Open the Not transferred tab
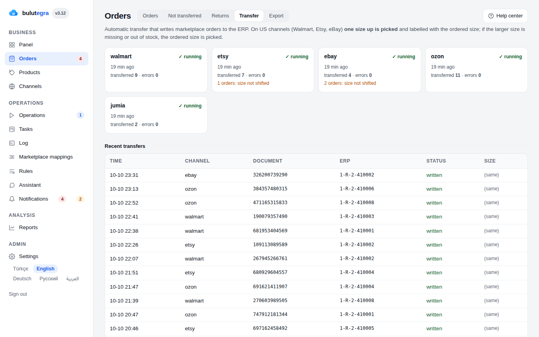This screenshot has height=337, width=539. pos(185,16)
